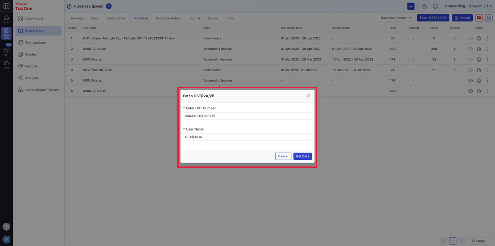
Task: Focus the User Name field
Action: coord(247,137)
